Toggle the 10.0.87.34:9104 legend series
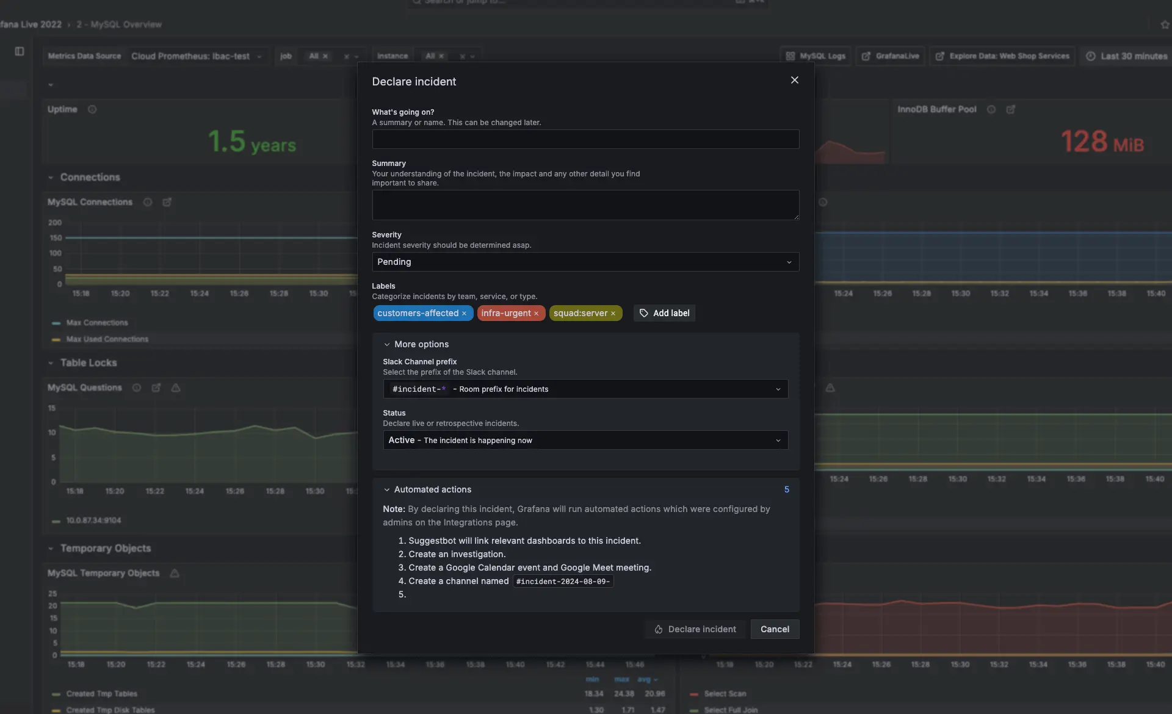 pyautogui.click(x=93, y=521)
